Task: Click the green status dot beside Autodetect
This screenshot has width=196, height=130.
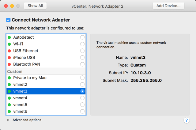Action: pos(9,37)
